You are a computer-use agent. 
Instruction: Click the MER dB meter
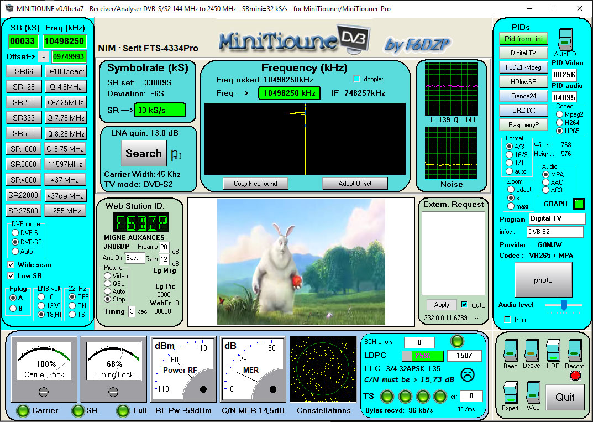pyautogui.click(x=253, y=369)
